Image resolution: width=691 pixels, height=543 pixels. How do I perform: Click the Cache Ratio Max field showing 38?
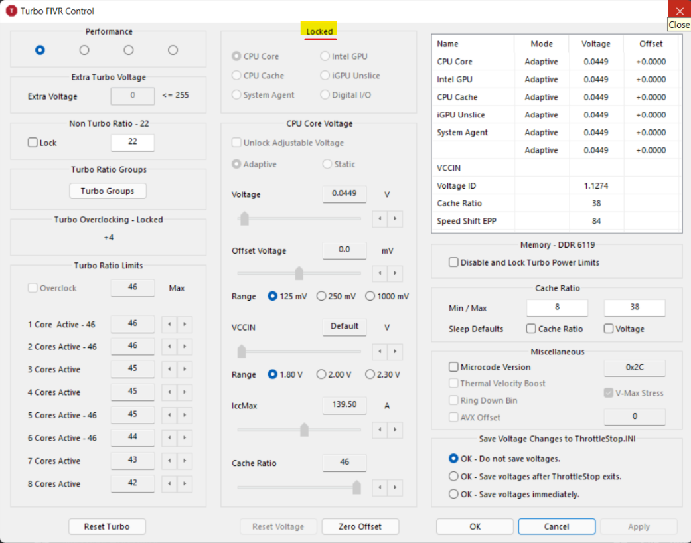click(635, 307)
